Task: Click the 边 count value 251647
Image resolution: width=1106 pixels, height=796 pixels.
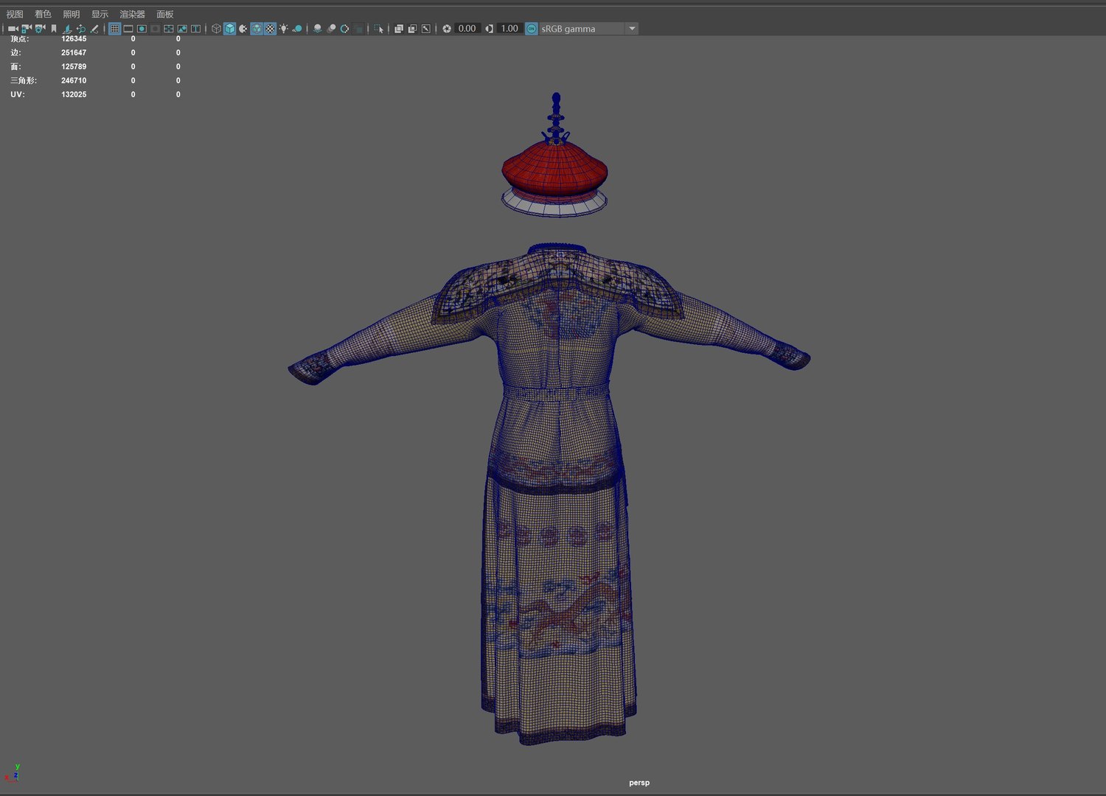Action: 74,52
